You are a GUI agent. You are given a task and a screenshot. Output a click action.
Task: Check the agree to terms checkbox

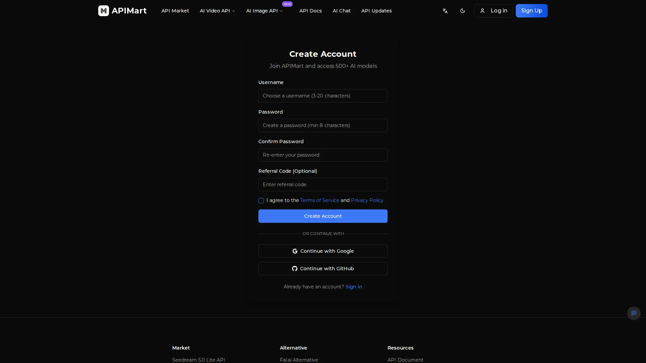pos(261,201)
